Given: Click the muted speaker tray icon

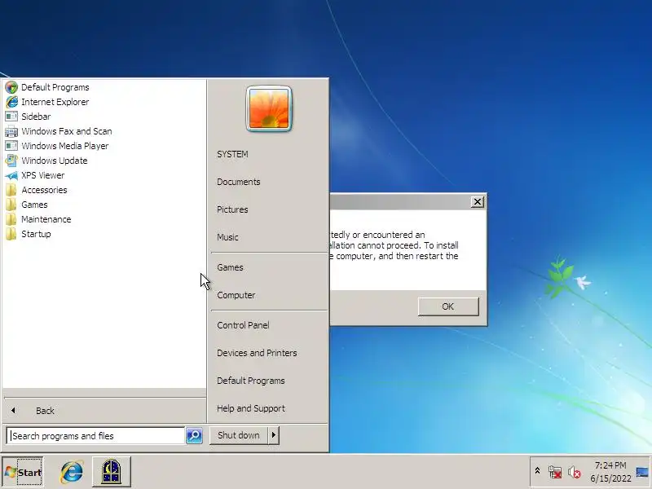Looking at the screenshot, I should [x=575, y=472].
